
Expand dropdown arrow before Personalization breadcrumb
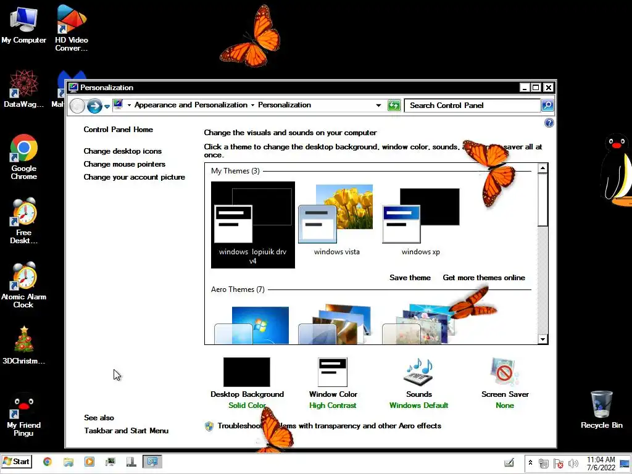[252, 105]
